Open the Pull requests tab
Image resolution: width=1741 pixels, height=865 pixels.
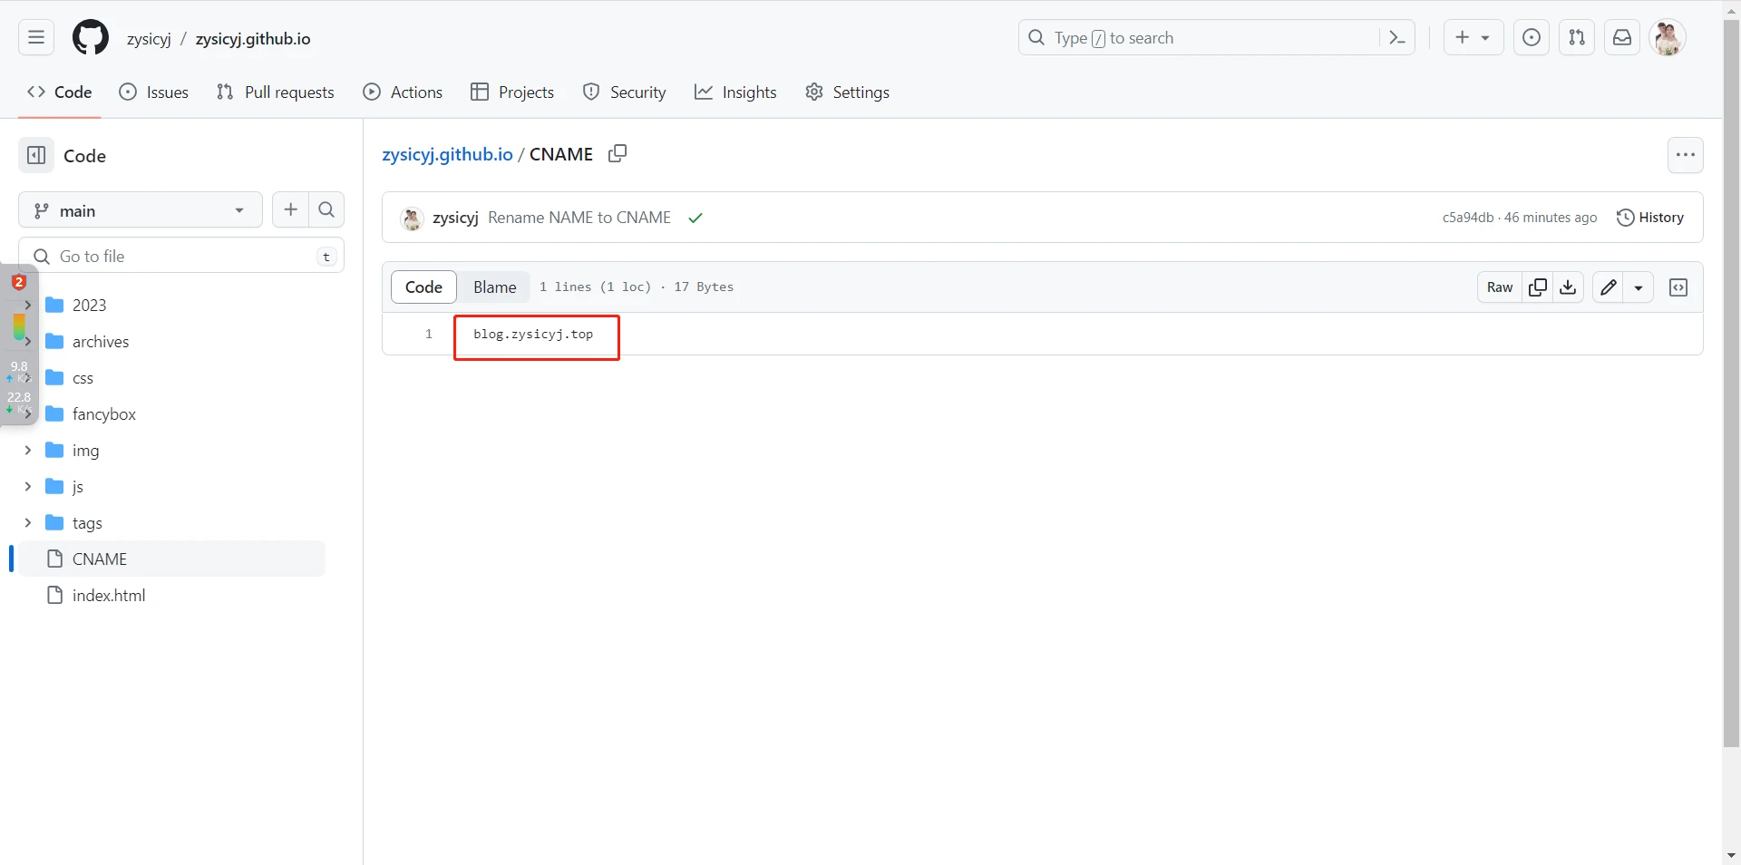tap(276, 92)
